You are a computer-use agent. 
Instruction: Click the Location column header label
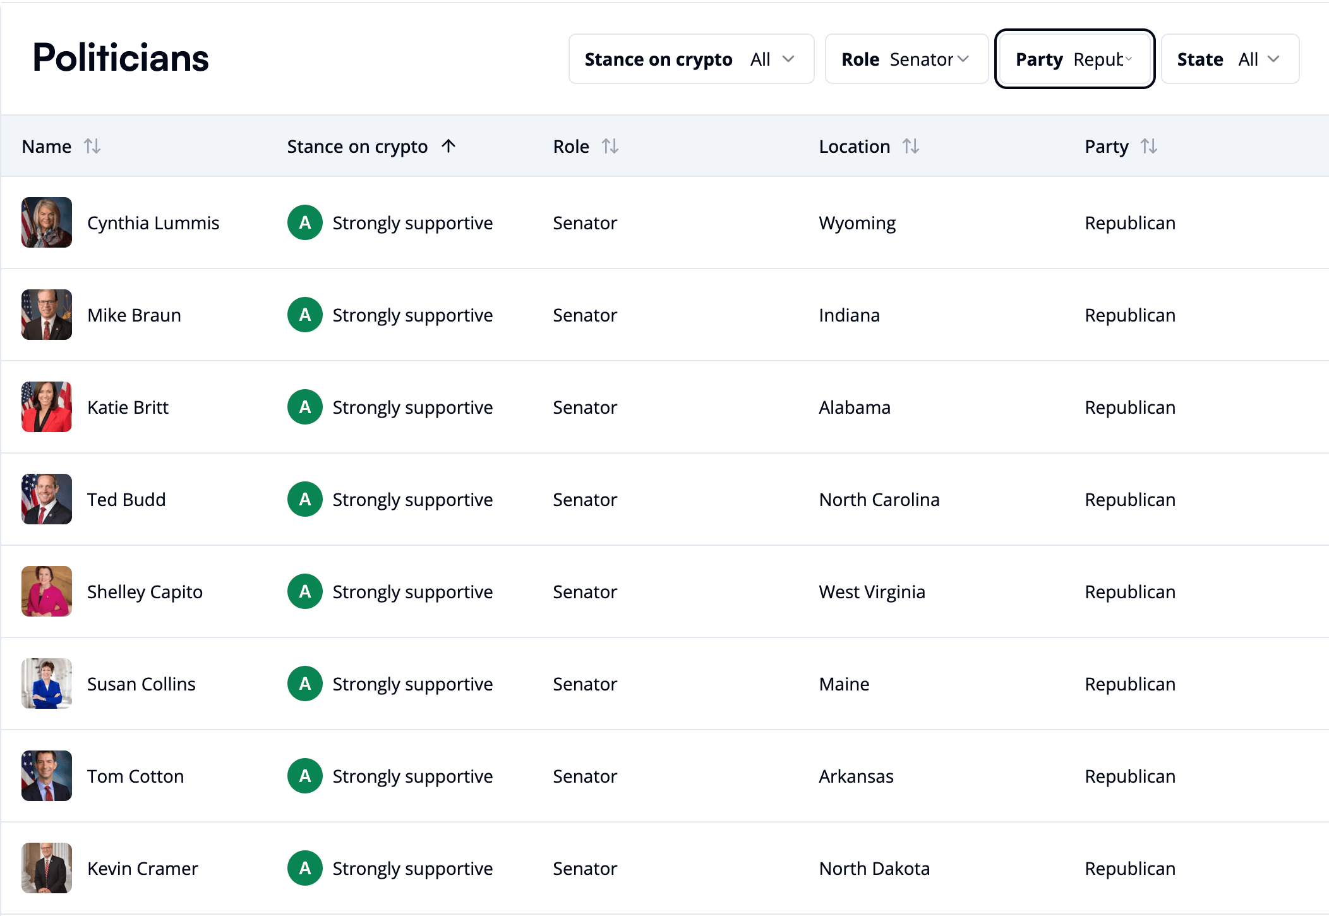854,147
